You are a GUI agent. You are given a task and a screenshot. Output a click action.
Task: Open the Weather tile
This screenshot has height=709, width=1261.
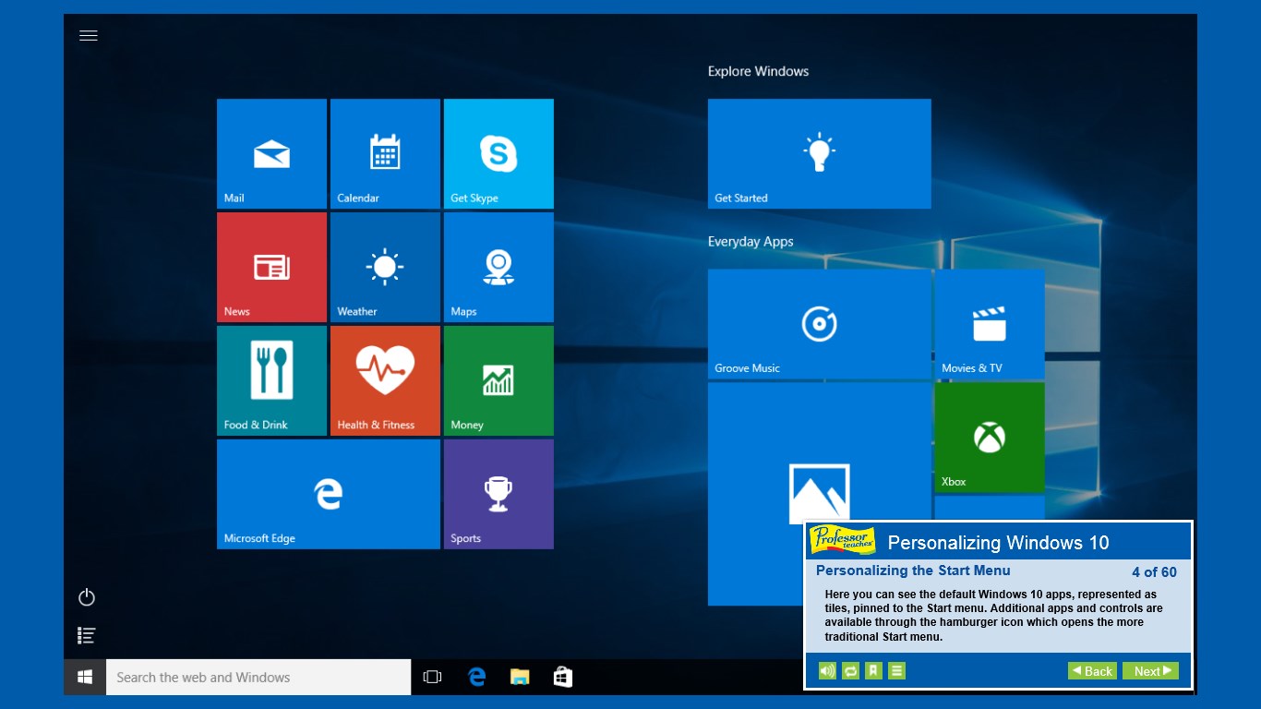point(385,267)
